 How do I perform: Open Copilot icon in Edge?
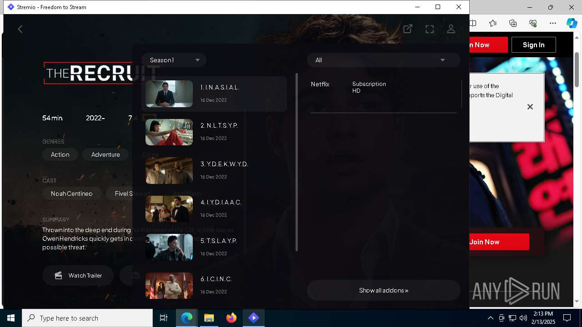572,23
